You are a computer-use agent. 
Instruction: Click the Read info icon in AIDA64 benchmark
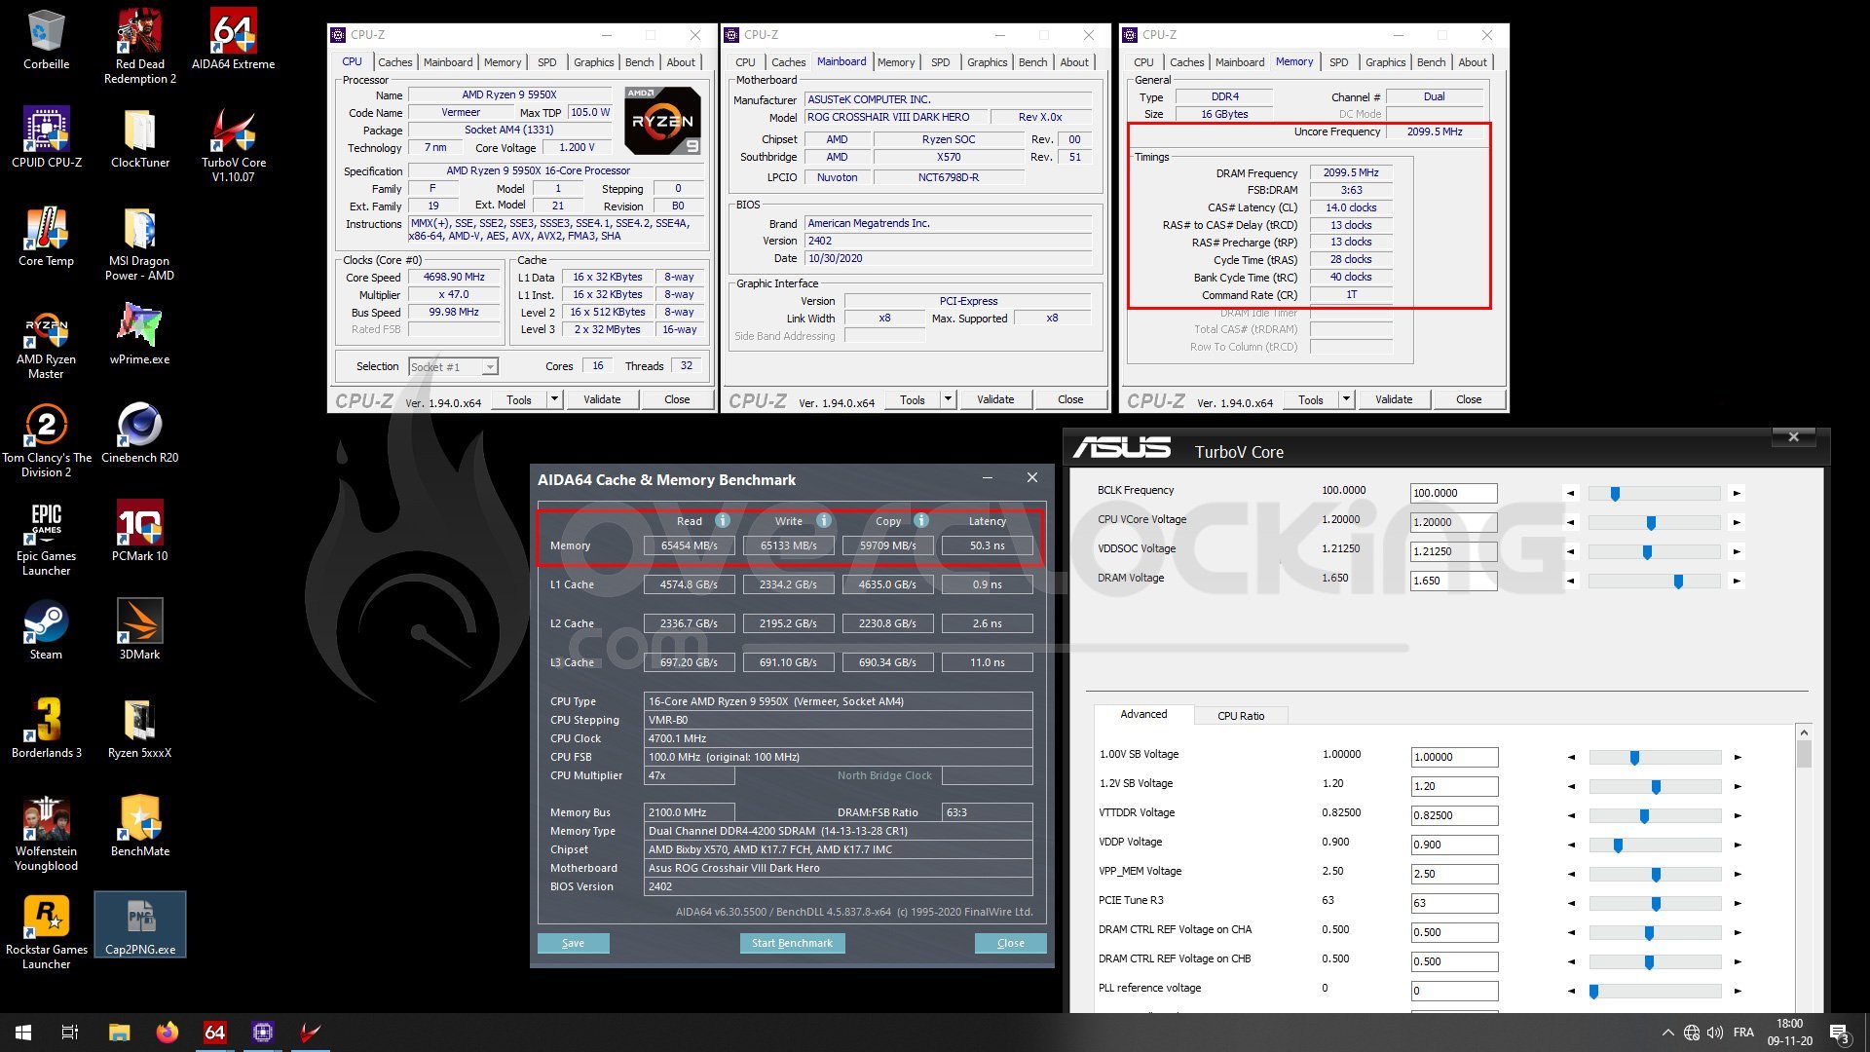[723, 521]
